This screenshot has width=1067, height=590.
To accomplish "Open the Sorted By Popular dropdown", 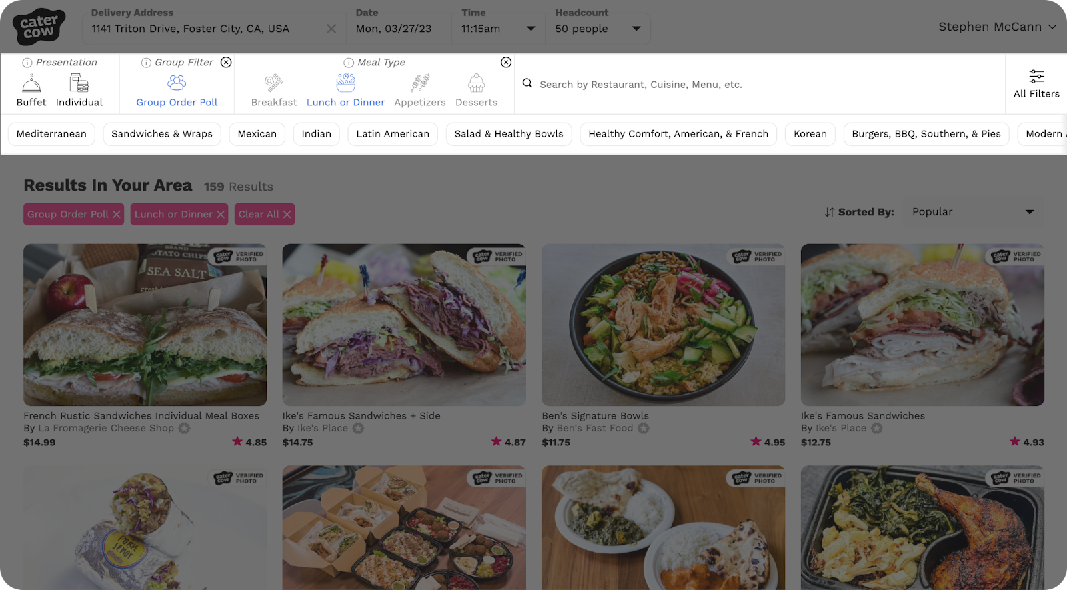I will point(973,212).
